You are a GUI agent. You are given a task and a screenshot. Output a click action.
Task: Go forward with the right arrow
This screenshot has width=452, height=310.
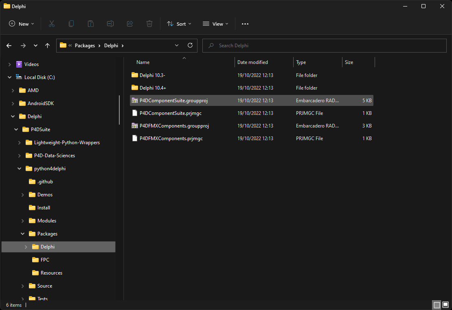pos(23,46)
